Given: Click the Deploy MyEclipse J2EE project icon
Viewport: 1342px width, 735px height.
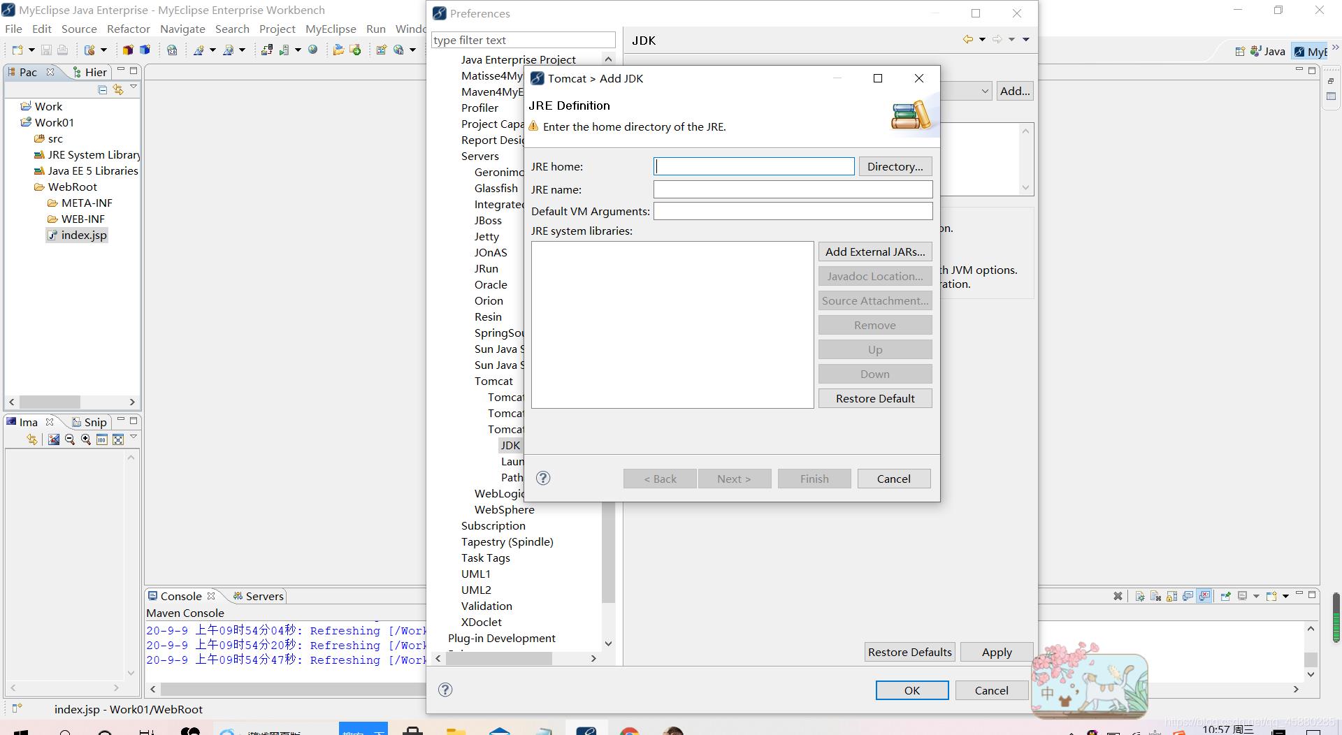Looking at the screenshot, I should [266, 50].
